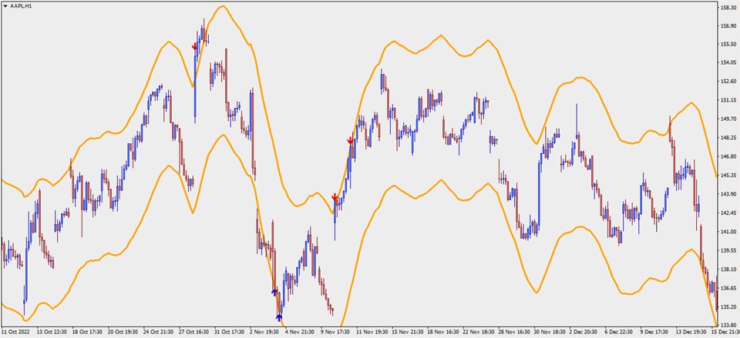Click the 139.55 price scale label
Image resolution: width=740 pixels, height=338 pixels.
pyautogui.click(x=727, y=250)
